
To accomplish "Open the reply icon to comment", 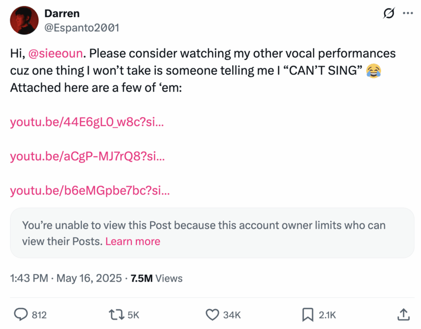I will pyautogui.click(x=22, y=315).
